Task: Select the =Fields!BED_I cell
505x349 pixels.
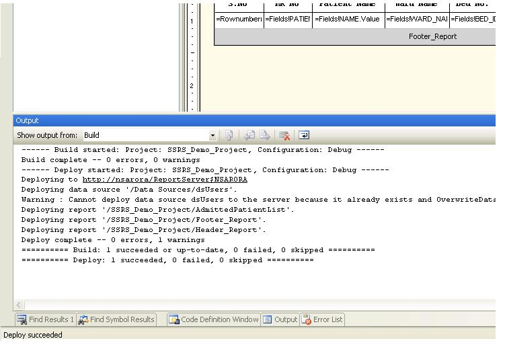Action: (x=473, y=20)
